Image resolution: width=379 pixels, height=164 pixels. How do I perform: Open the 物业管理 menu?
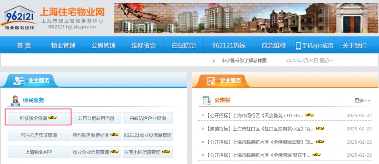(x=63, y=45)
